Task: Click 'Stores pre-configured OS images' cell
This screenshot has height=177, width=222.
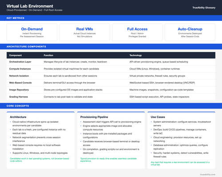Action: (x=73, y=90)
